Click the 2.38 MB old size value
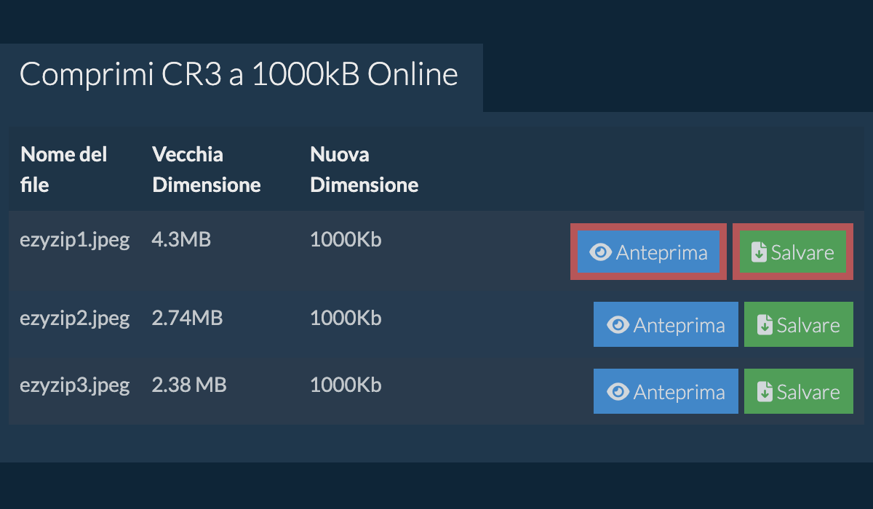873x509 pixels. [189, 385]
